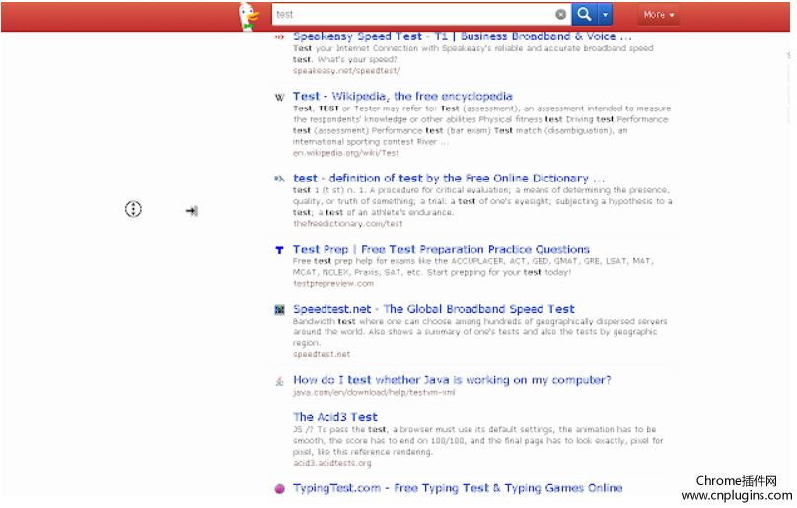Viewport: 797px width, 508px height.
Task: Click the Speakeasy result favicon
Action: (279, 36)
